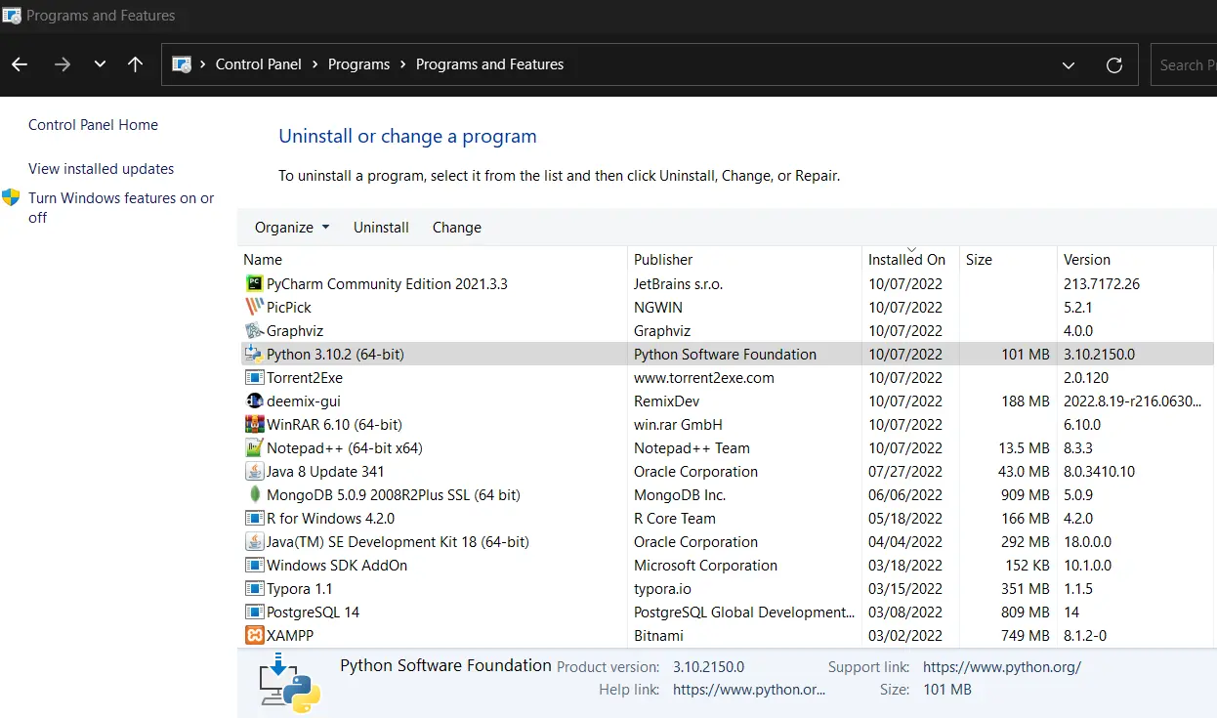Select the Java 8 Update 341 entry

[x=727, y=472]
